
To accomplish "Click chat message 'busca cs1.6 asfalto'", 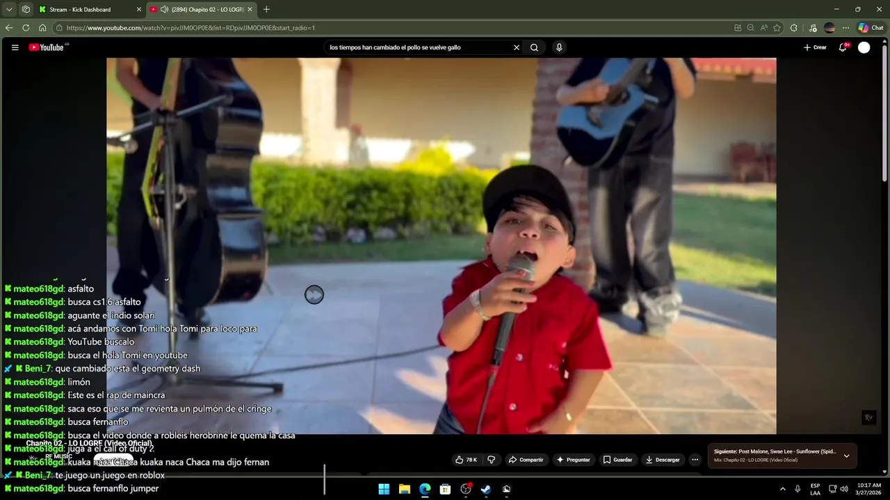I will 104,302.
